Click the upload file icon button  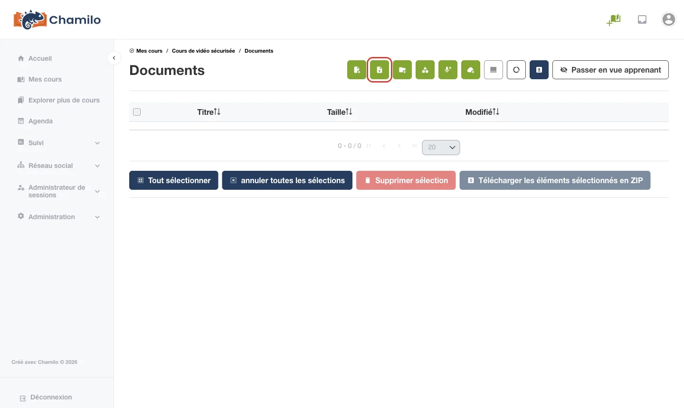tap(380, 70)
